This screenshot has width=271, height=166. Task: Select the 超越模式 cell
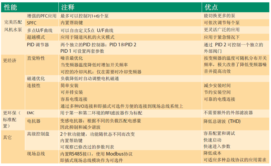coord(36,37)
